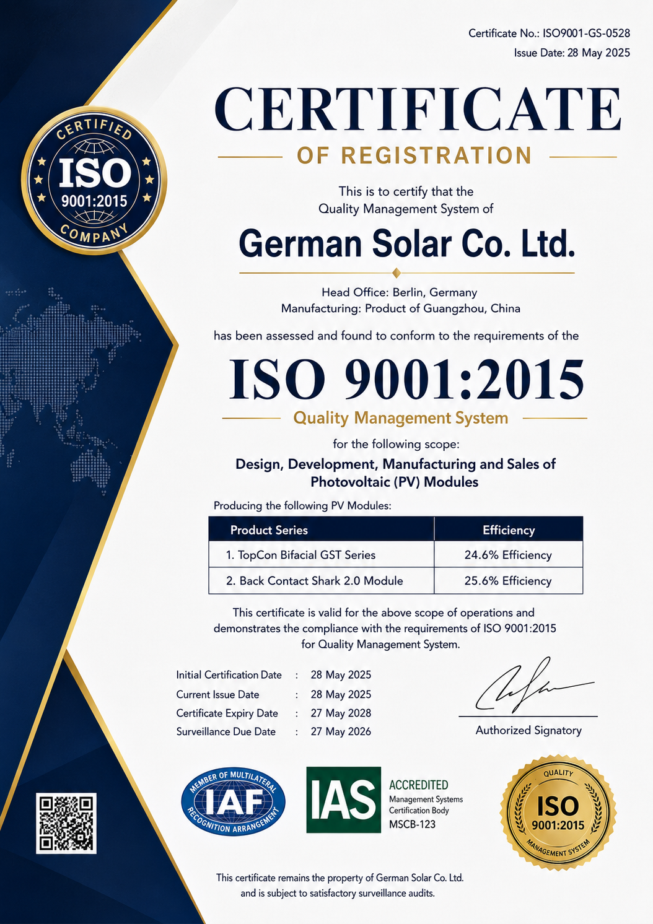This screenshot has width=653, height=924.
Task: Click the IAF multilateral recognition logo
Action: tap(233, 802)
